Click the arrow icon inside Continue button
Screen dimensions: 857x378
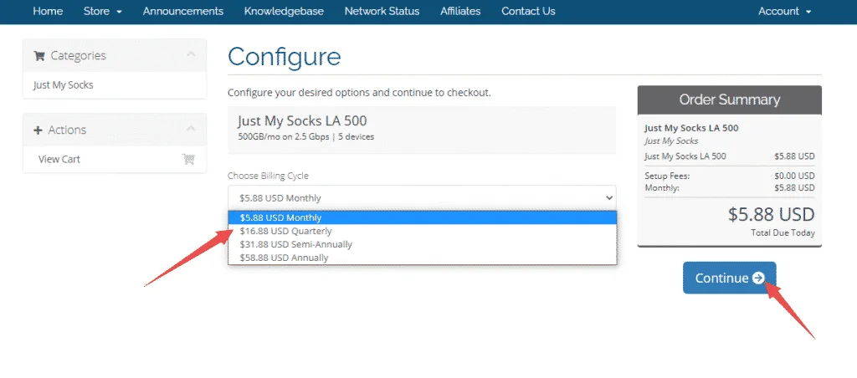tap(758, 278)
